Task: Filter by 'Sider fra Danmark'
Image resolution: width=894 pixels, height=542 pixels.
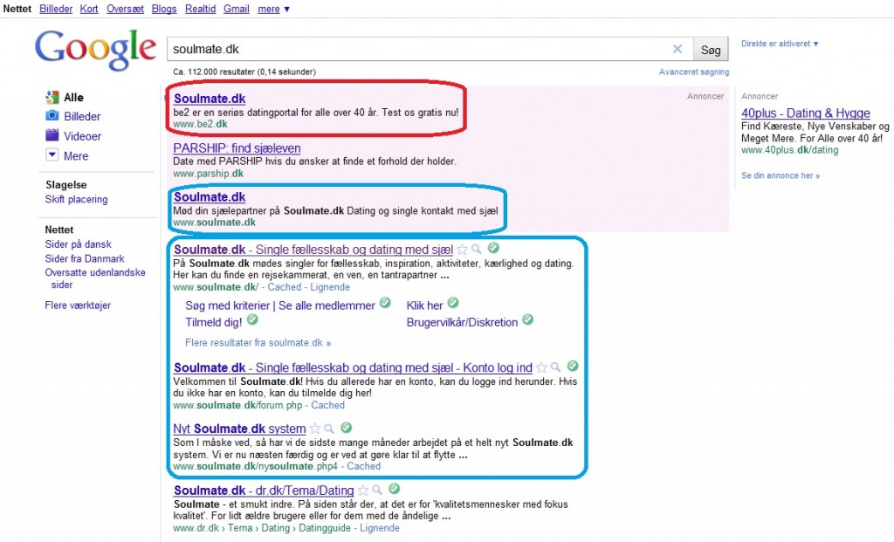Action: 85,258
